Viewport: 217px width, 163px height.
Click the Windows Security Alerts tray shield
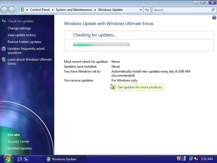[x=179, y=158]
